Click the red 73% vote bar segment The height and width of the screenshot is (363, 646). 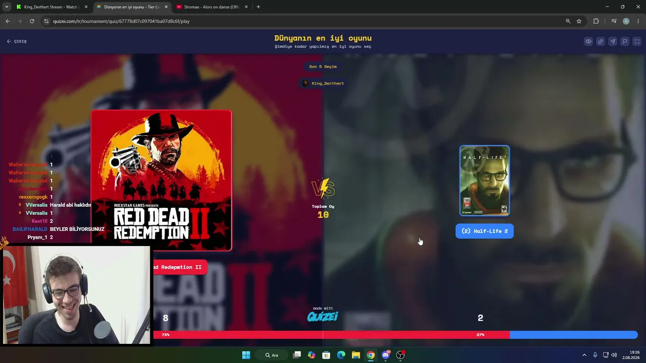coord(332,335)
